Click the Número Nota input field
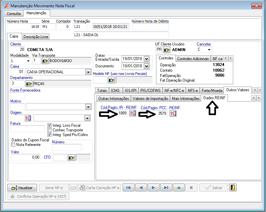This screenshot has height=212, width=266. (23, 27)
